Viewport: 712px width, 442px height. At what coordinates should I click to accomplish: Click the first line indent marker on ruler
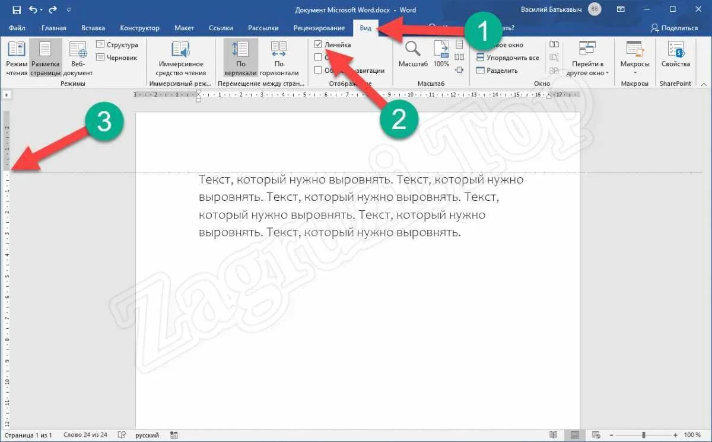coord(198,91)
